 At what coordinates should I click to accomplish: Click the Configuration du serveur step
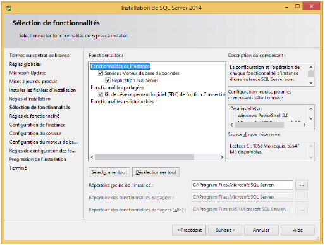tap(35, 134)
